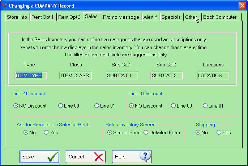The height and width of the screenshot is (166, 248).
Task: Click the green checkmark Save button
Action: tap(39, 157)
